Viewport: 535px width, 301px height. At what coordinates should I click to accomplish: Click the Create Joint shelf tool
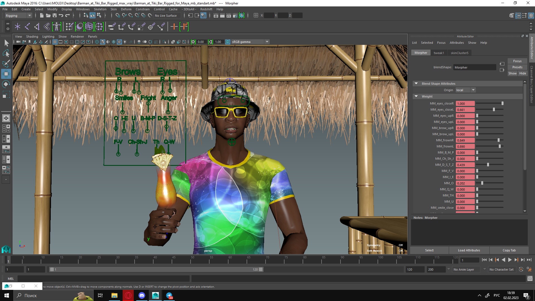[x=27, y=27]
